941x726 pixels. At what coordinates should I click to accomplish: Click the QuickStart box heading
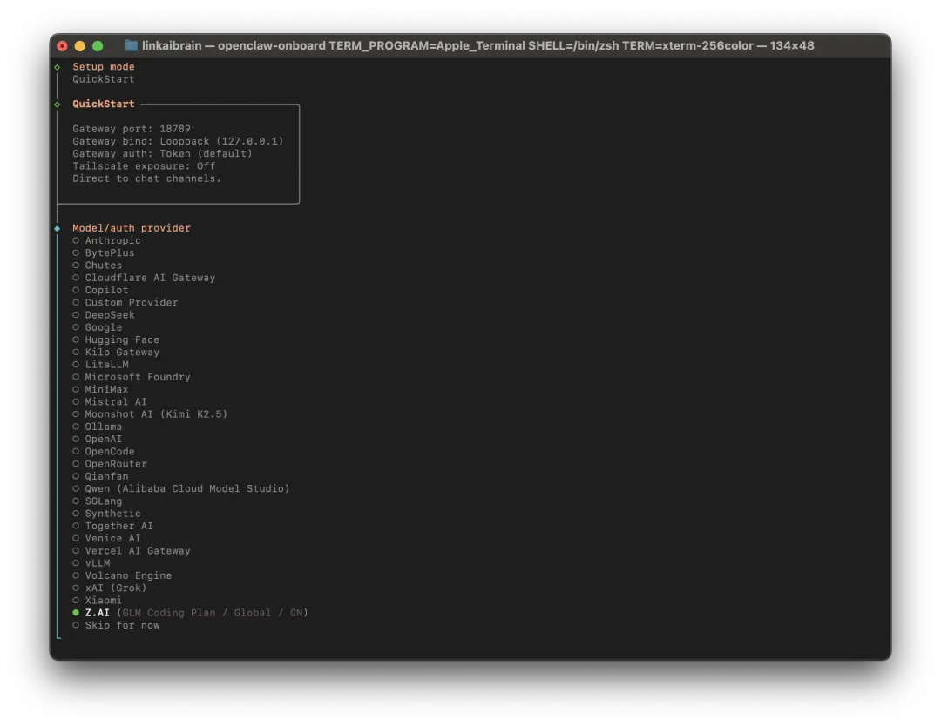click(x=103, y=104)
